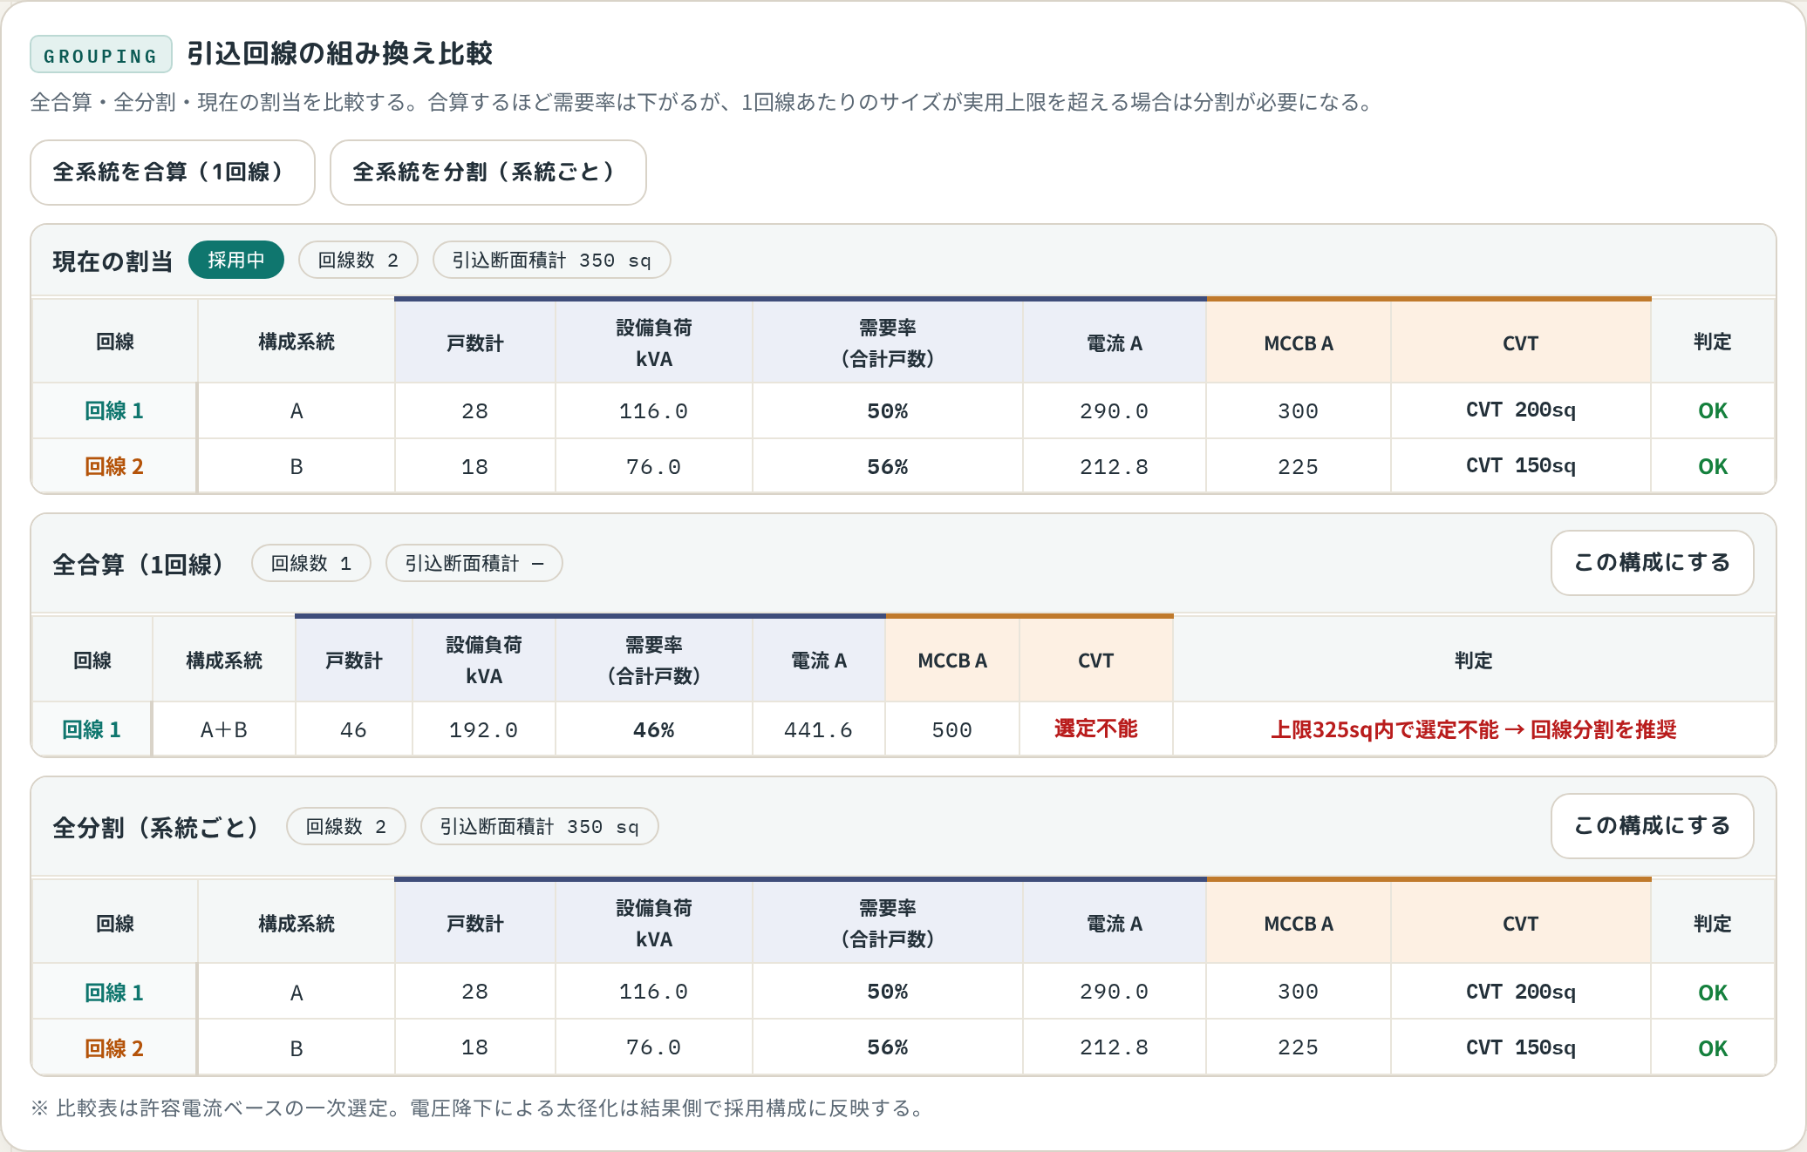1807x1152 pixels.
Task: Click the 回線数 2 pill in 現在の割当
Action: (358, 261)
